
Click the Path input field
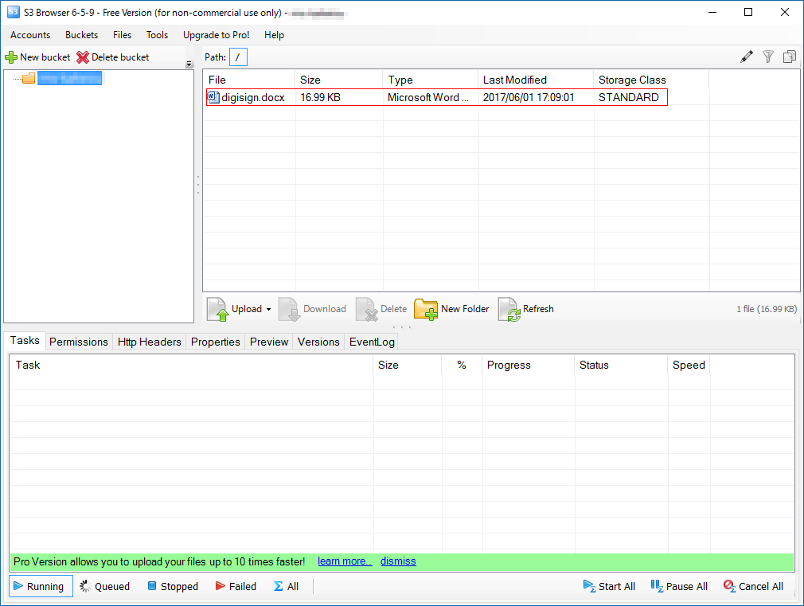238,57
